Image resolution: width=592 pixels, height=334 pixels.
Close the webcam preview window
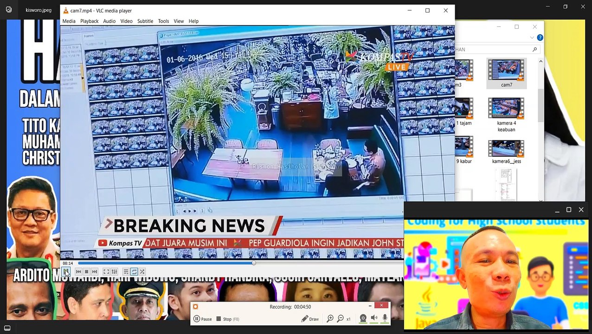point(581,210)
